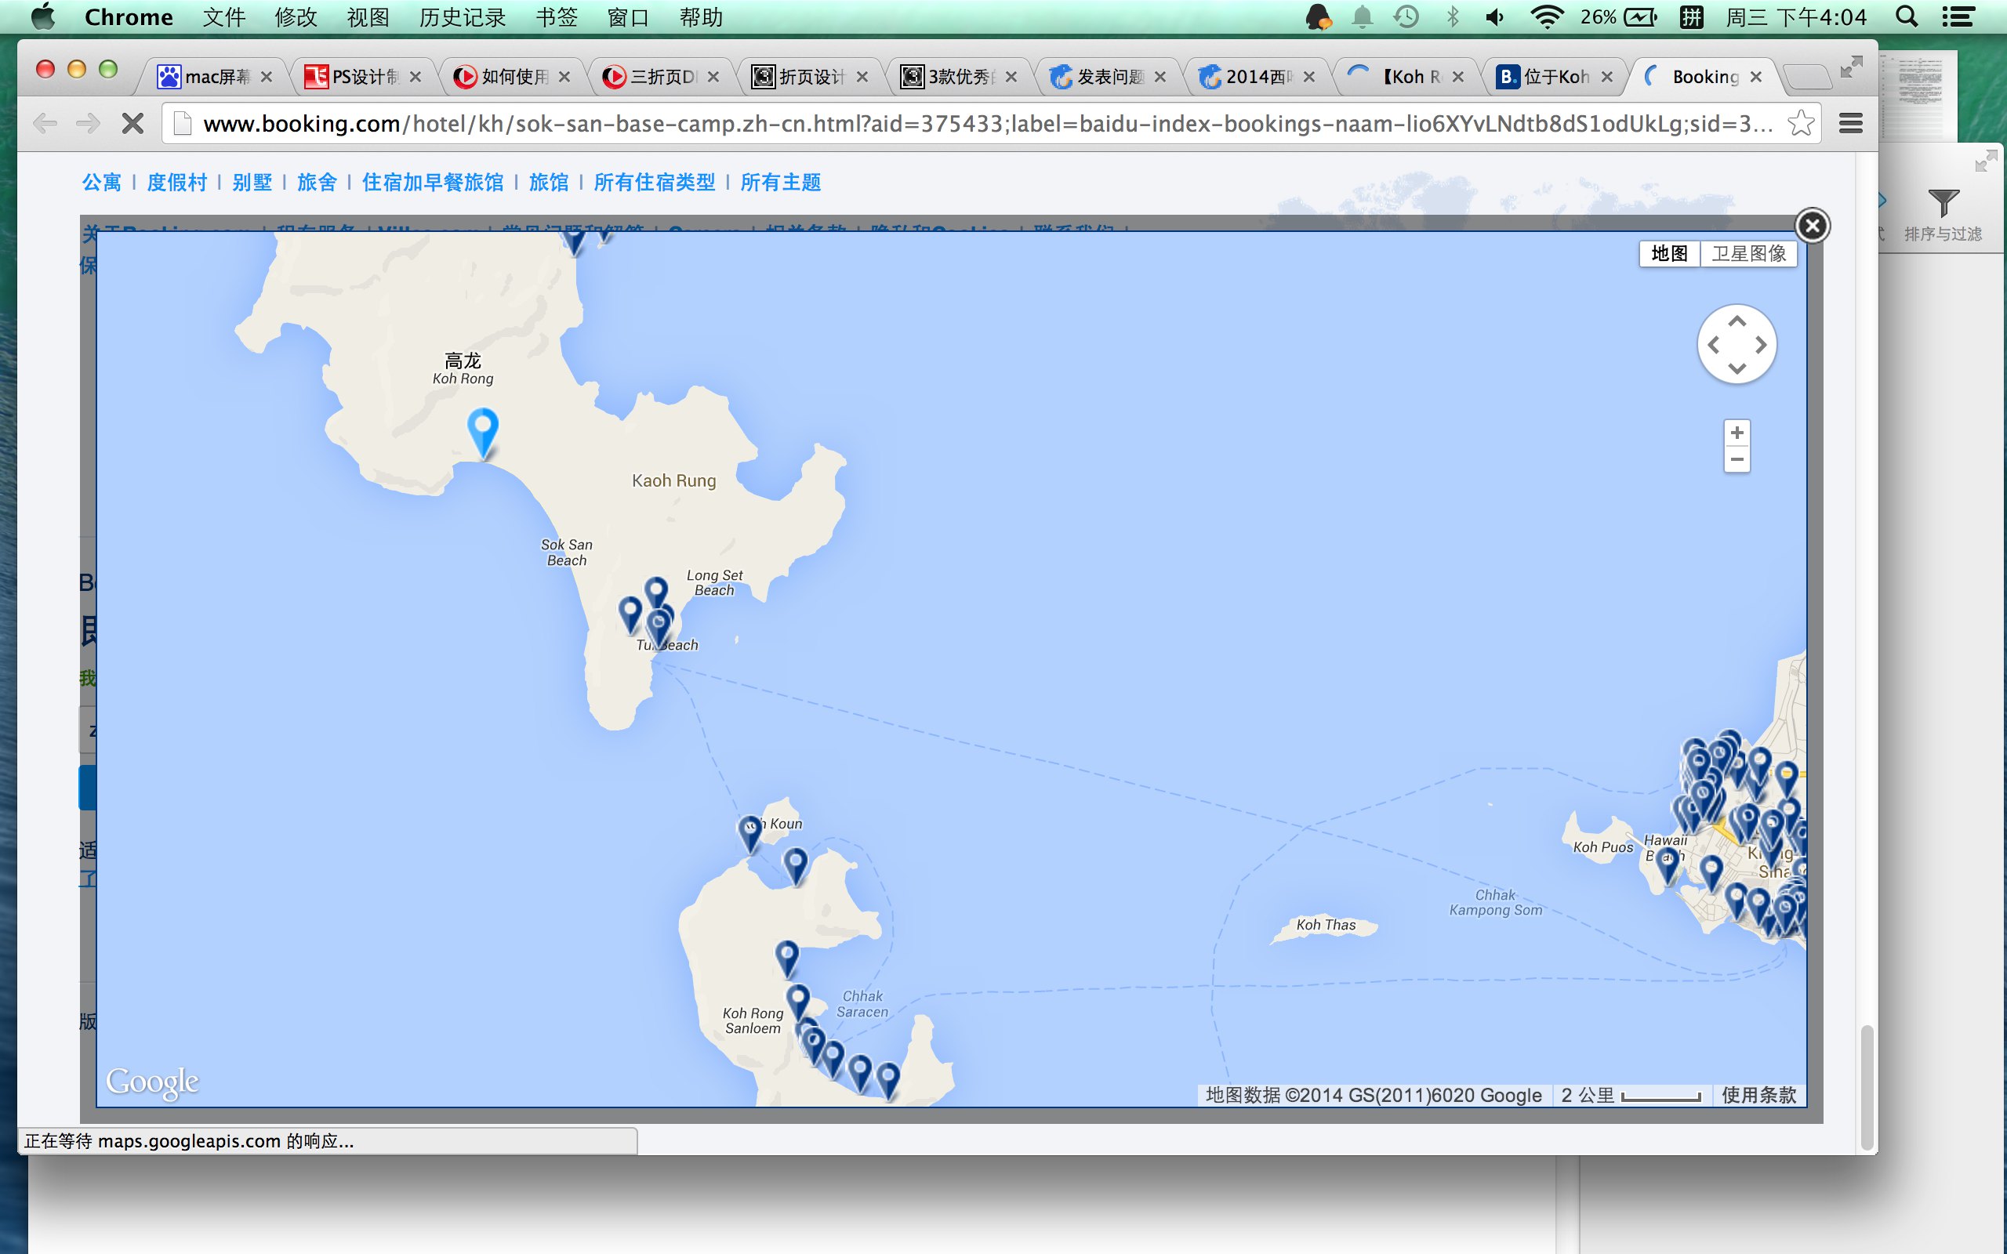
Task: Click the Time Machine menu bar icon
Action: point(1406,16)
